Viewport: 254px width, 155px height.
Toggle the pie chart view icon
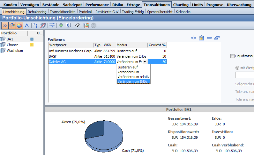19,25
